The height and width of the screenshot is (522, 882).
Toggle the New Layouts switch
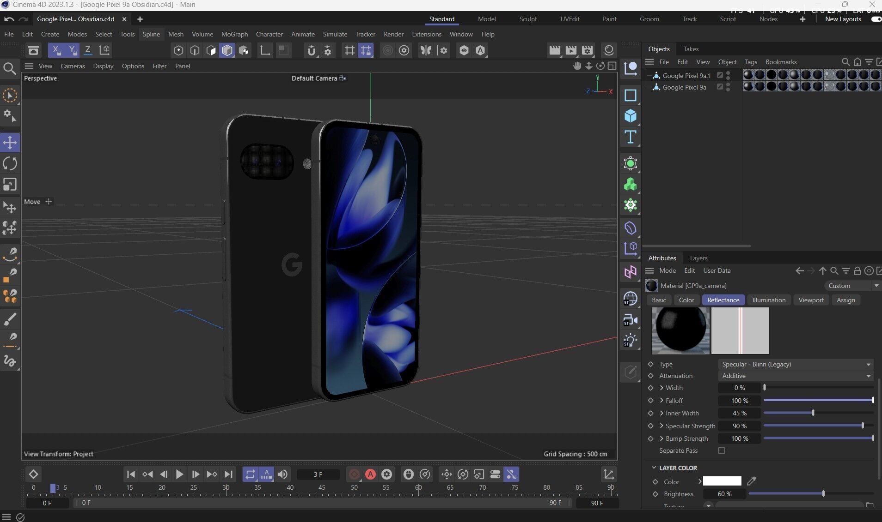(876, 19)
